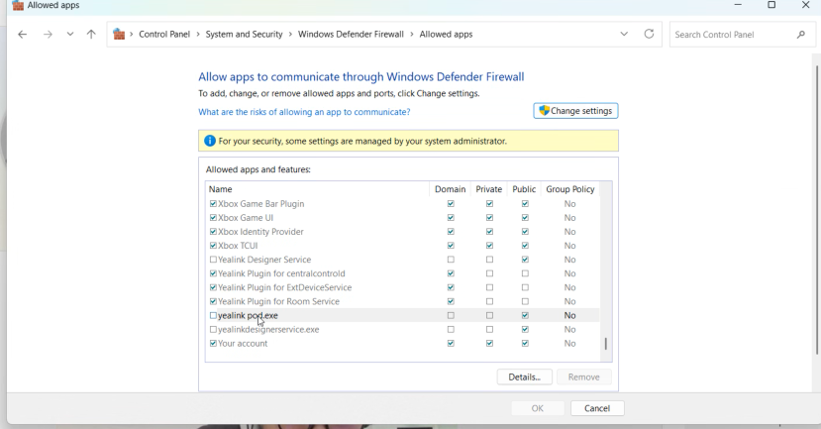The image size is (821, 429).
Task: Click the info icon in yellow banner
Action: coord(210,141)
